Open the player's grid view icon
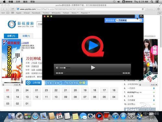This screenshot has width=162, height=122. click(x=141, y=16)
